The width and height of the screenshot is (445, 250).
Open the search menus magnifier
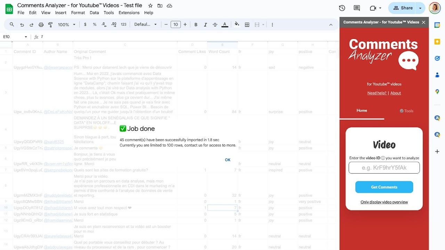pyautogui.click(x=12, y=25)
